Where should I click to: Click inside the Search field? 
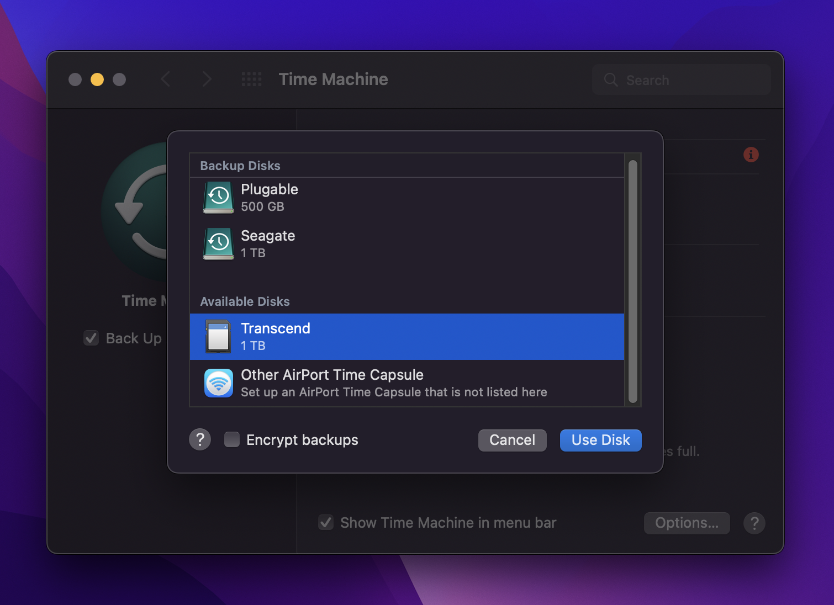[681, 79]
